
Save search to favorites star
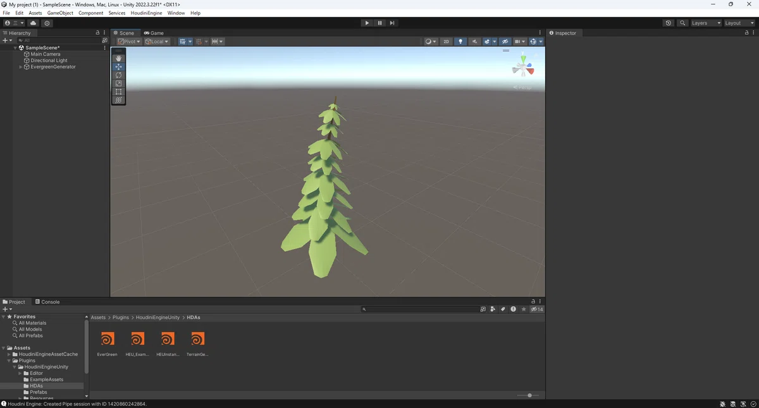[524, 309]
